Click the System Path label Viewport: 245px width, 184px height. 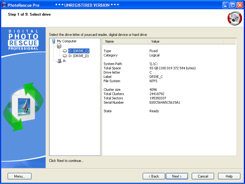click(x=113, y=64)
